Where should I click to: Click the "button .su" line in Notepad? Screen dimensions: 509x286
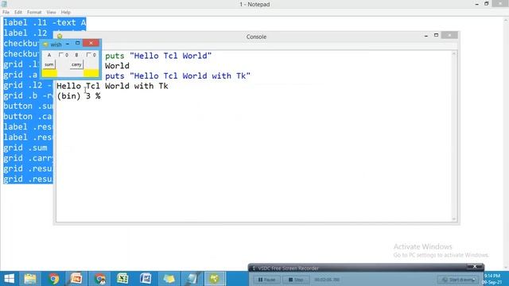click(x=28, y=106)
